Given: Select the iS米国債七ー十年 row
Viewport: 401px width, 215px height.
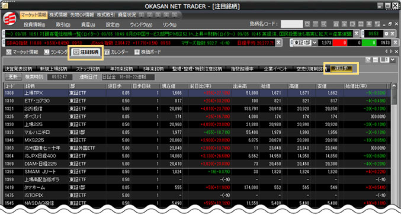Looking at the screenshot, I should tap(197, 148).
